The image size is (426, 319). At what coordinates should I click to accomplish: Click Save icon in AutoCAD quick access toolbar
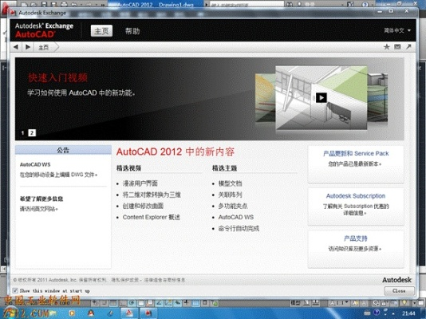(x=45, y=4)
